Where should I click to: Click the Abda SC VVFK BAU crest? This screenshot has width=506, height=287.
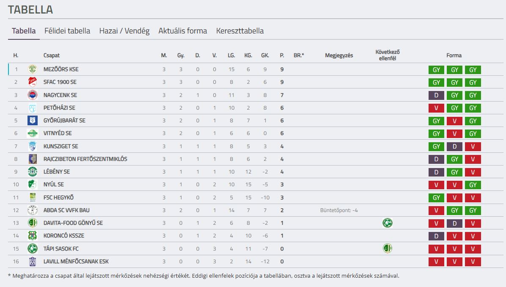(x=32, y=210)
